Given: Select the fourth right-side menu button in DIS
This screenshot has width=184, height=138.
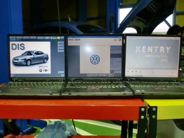Looking at the screenshot, I should click(61, 51).
